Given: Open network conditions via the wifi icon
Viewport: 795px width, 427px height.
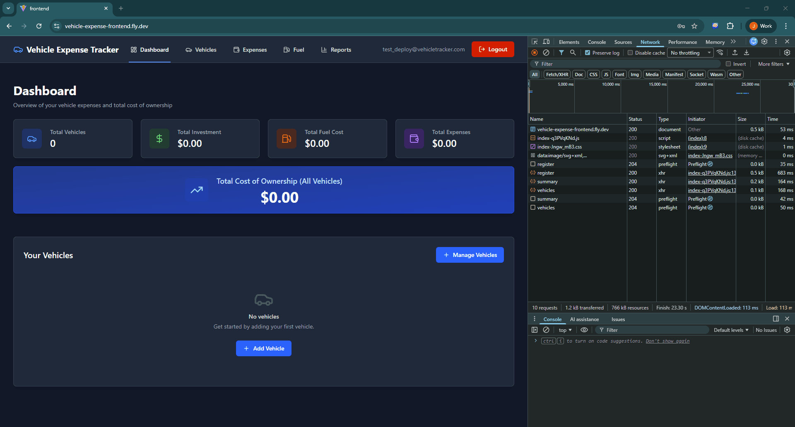Looking at the screenshot, I should (x=720, y=53).
